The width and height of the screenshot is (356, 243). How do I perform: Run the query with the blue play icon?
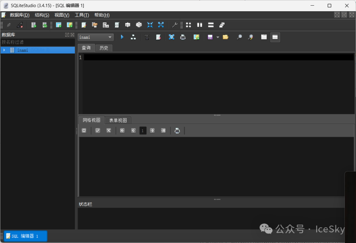122,37
